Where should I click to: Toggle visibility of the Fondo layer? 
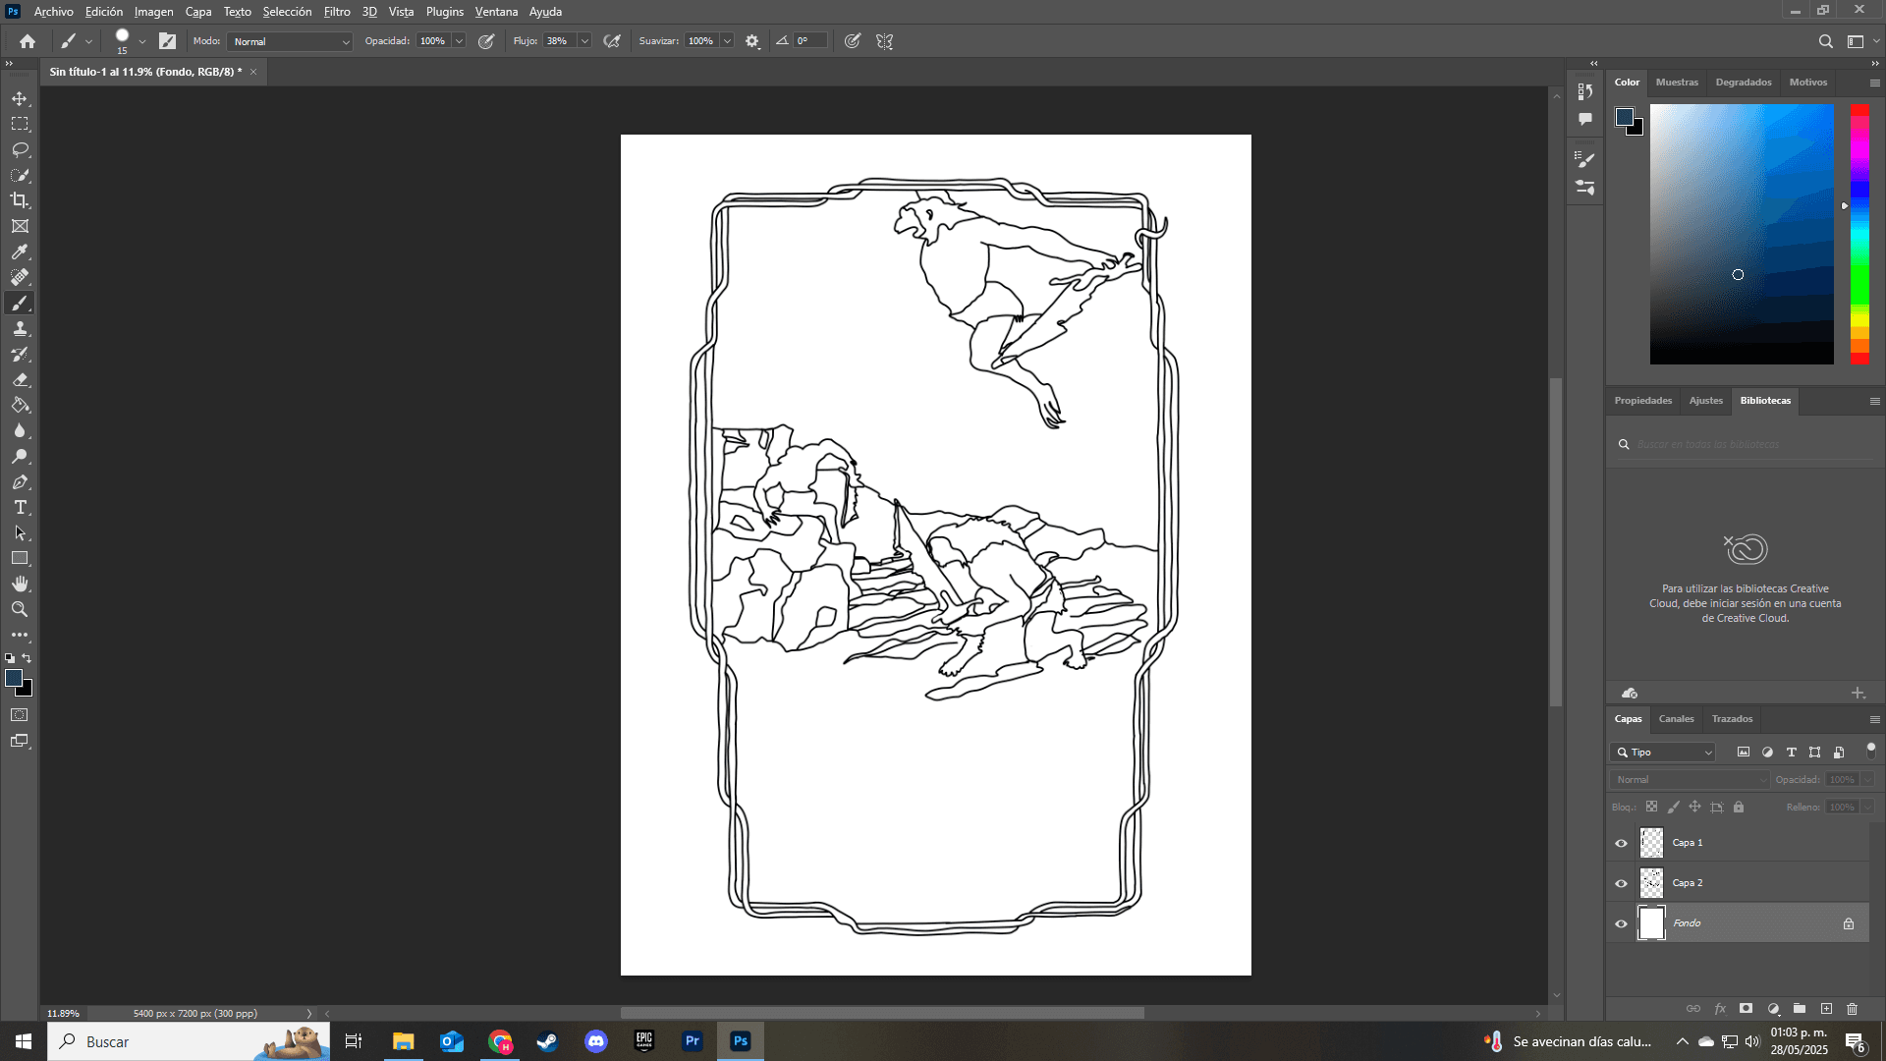point(1621,923)
